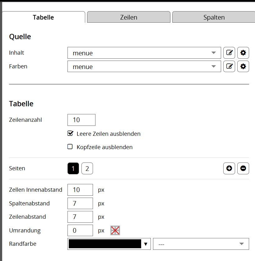The height and width of the screenshot is (261, 255).
Task: Click the Zellen Innenabstand input field
Action: pos(80,190)
